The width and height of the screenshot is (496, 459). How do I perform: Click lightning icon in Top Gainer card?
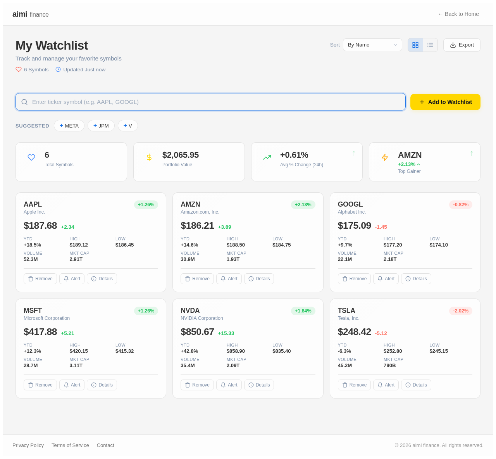(x=385, y=157)
